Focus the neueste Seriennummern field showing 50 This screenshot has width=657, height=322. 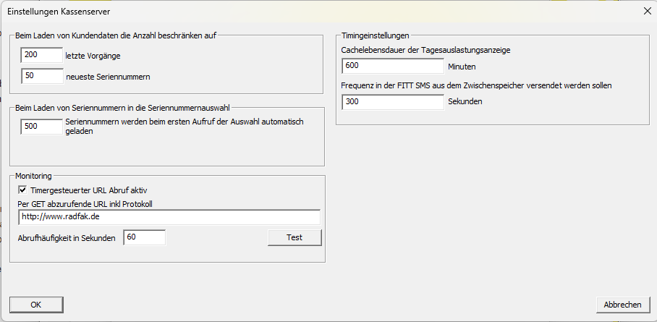pos(42,76)
